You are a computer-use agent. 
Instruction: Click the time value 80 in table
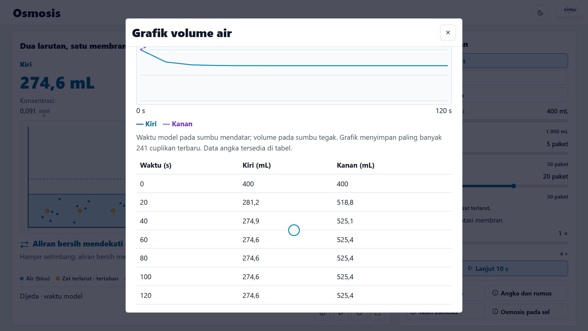(144, 258)
